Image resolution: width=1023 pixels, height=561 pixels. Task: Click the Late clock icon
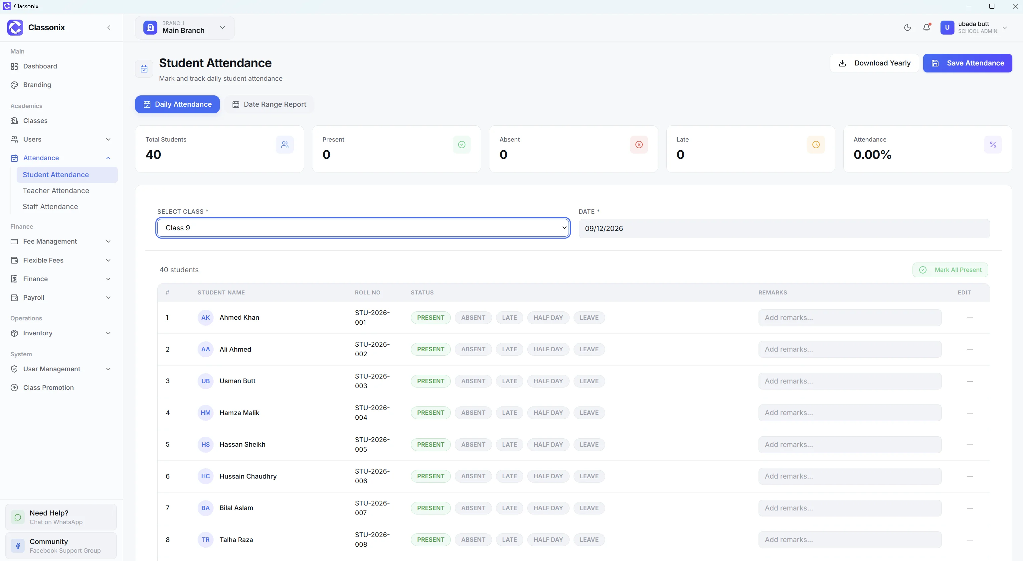point(816,145)
